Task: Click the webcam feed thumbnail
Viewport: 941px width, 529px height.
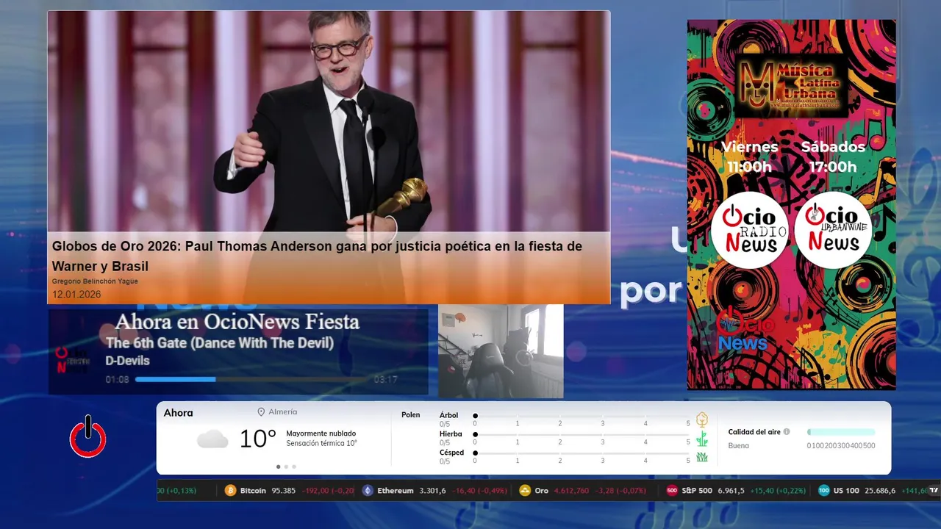Action: tap(501, 351)
